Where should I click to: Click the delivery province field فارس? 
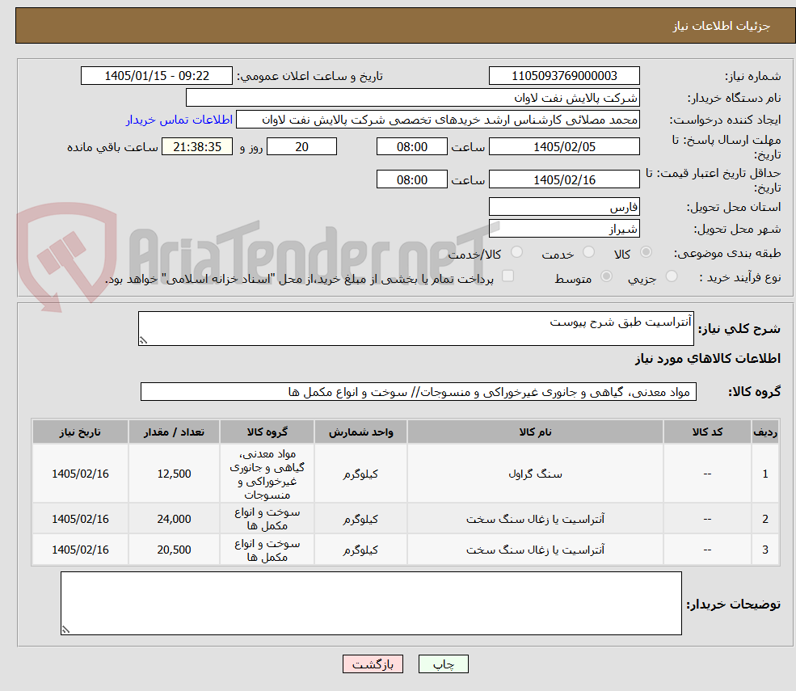click(x=564, y=207)
